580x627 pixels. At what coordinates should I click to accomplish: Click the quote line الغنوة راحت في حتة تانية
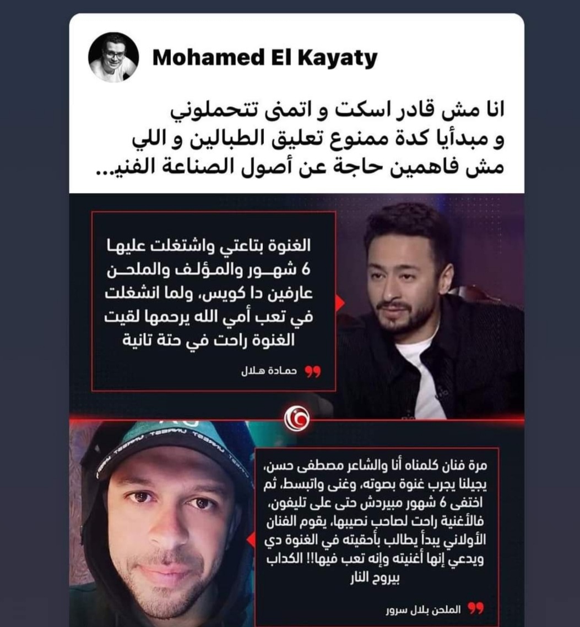tap(209, 340)
